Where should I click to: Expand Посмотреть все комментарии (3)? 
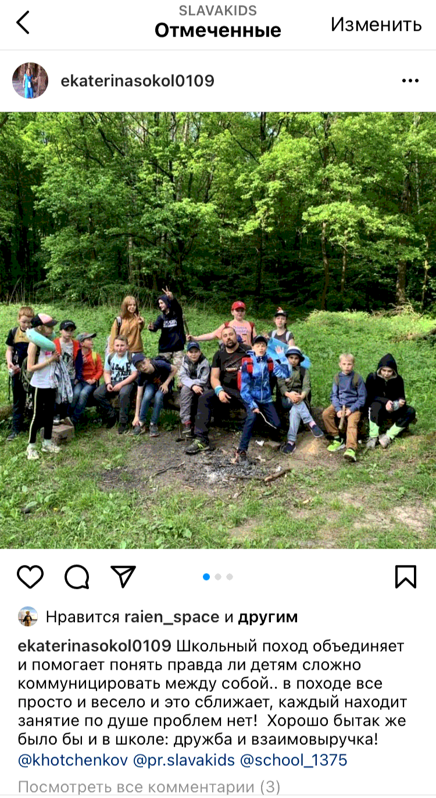click(x=149, y=788)
